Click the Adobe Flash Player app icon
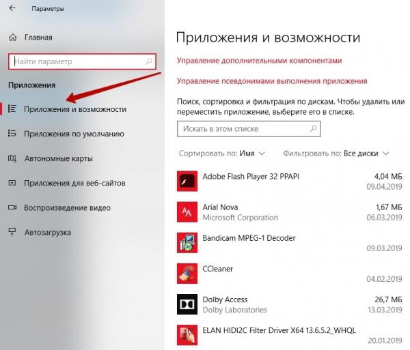The height and width of the screenshot is (350, 410). tap(187, 181)
